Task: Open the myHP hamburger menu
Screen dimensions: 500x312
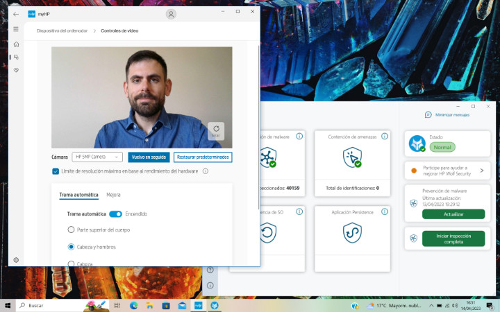Action: pos(16,29)
